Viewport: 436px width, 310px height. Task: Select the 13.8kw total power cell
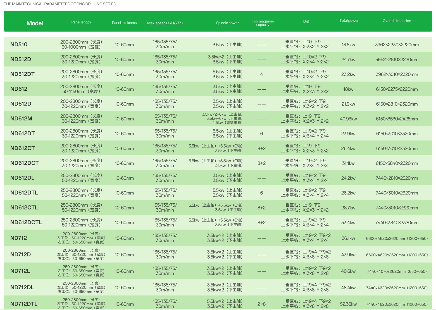click(x=348, y=45)
